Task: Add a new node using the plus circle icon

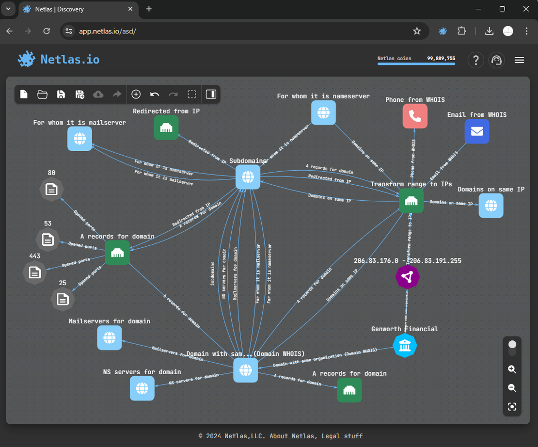Action: [x=136, y=94]
